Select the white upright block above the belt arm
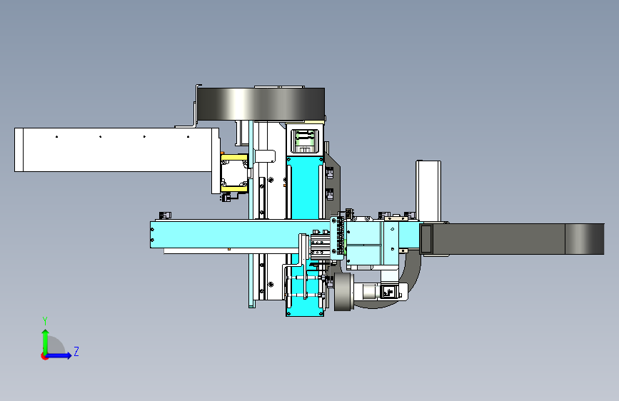Screen dimensions: 619x401 pos(428,191)
